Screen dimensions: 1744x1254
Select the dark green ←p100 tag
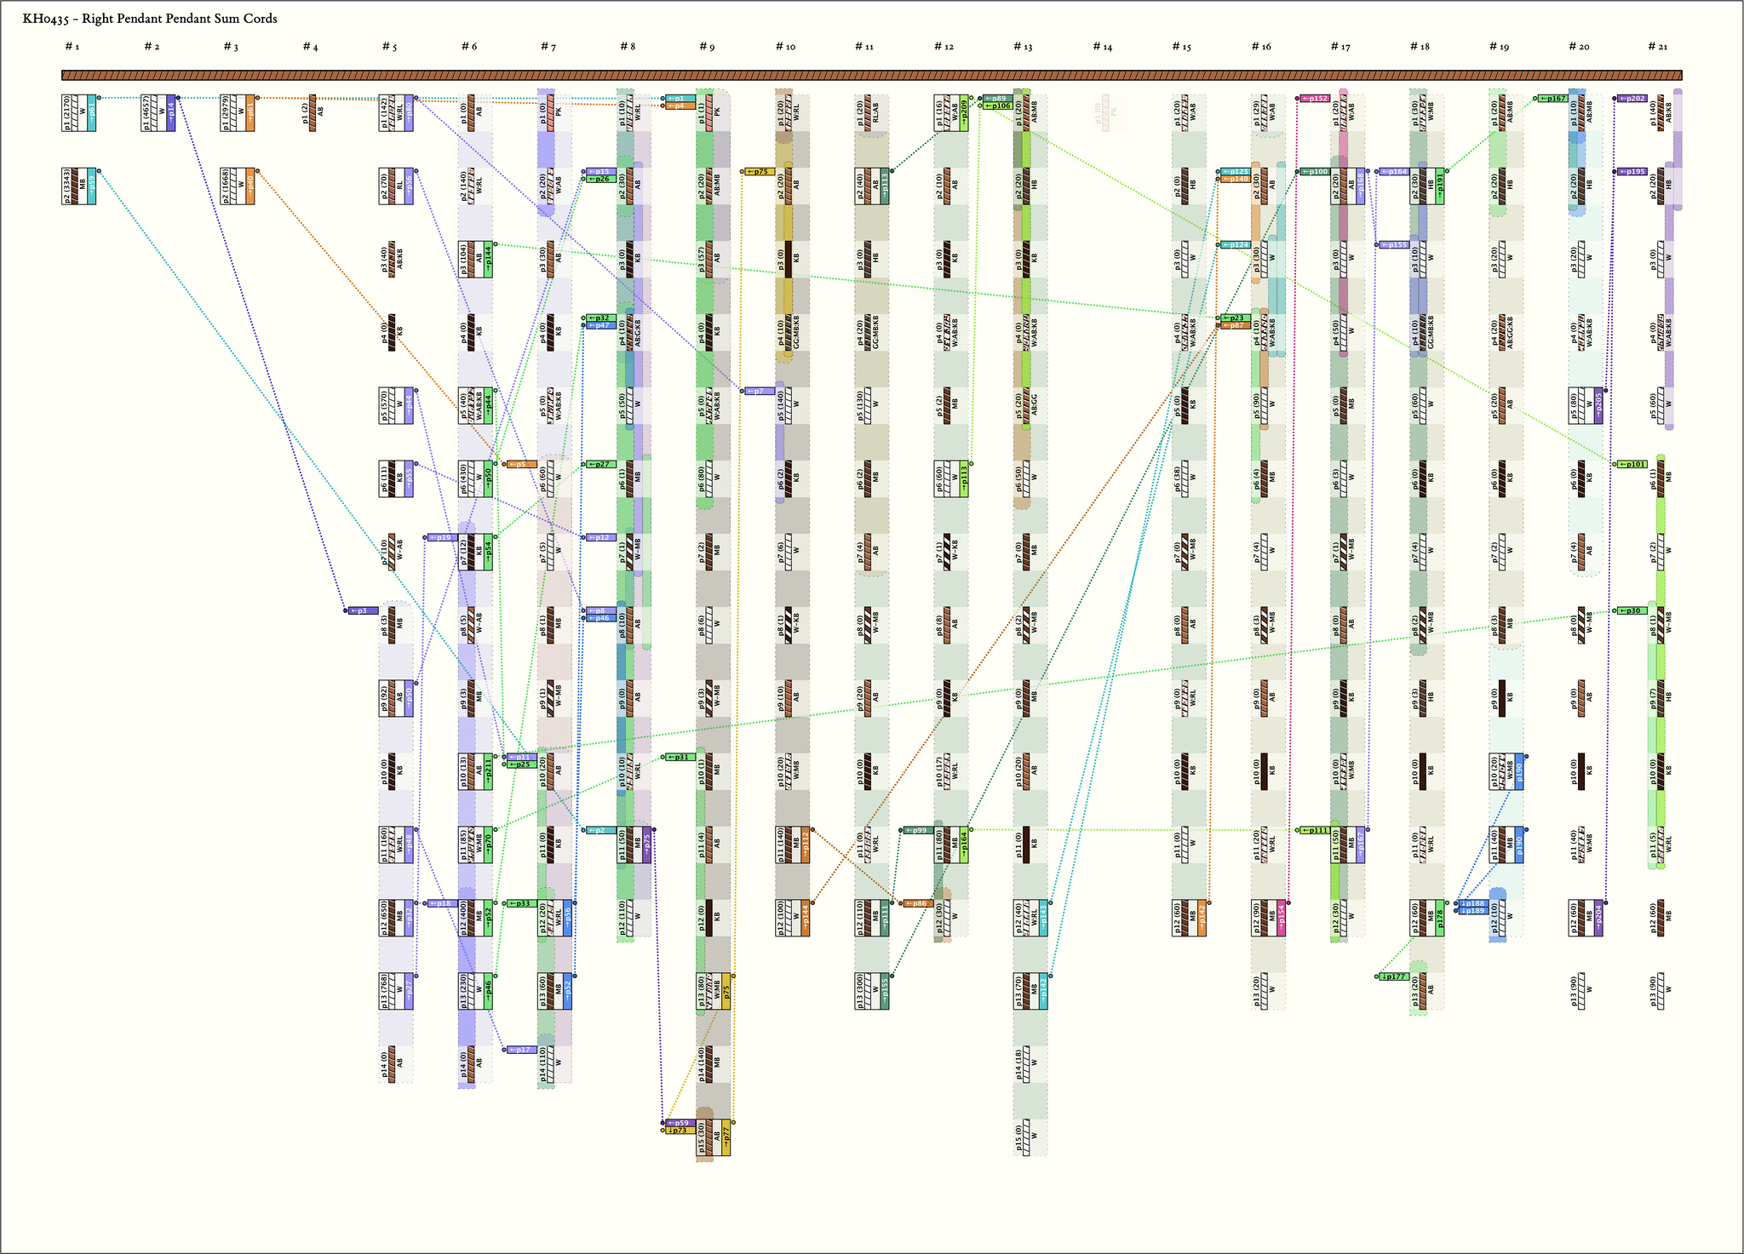coord(1315,172)
